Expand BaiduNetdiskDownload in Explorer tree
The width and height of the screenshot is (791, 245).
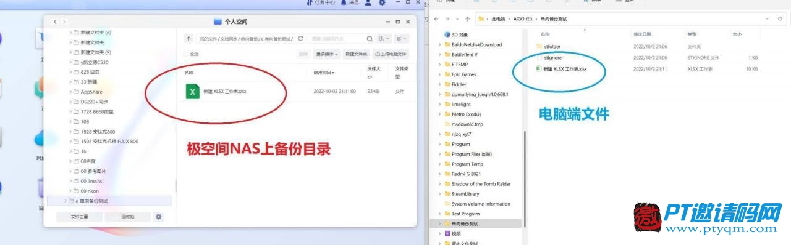coord(439,44)
